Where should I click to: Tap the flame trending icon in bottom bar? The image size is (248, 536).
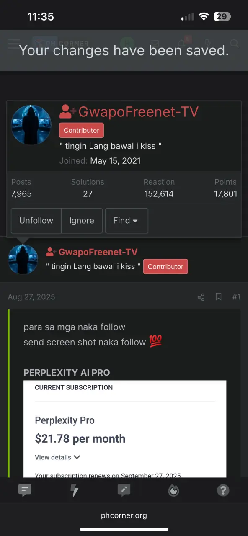[173, 490]
